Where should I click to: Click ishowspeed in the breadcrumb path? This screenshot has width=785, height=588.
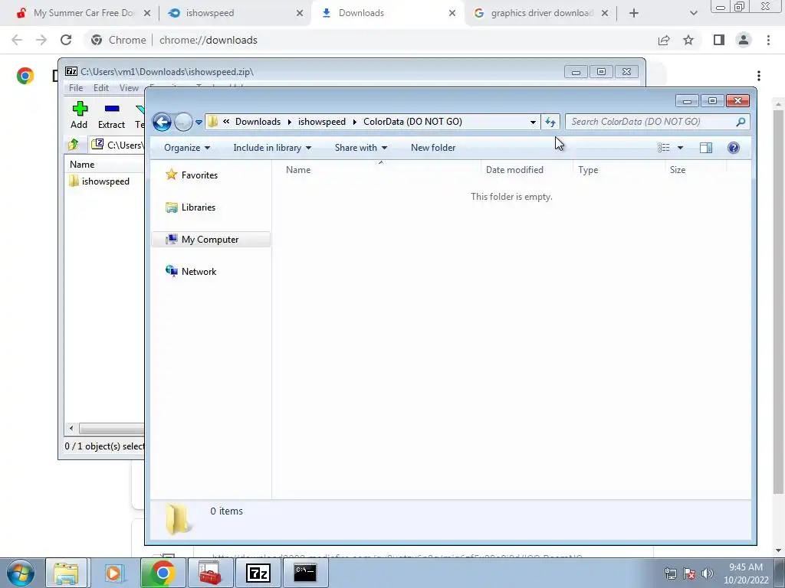pos(322,122)
